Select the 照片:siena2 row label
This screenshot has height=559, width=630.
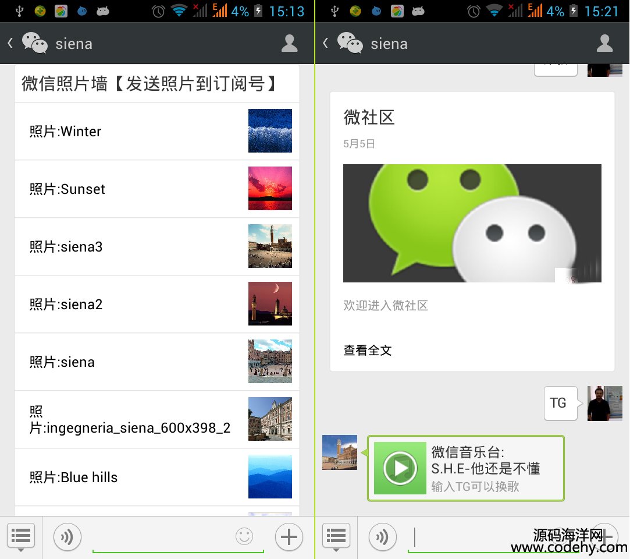[66, 305]
